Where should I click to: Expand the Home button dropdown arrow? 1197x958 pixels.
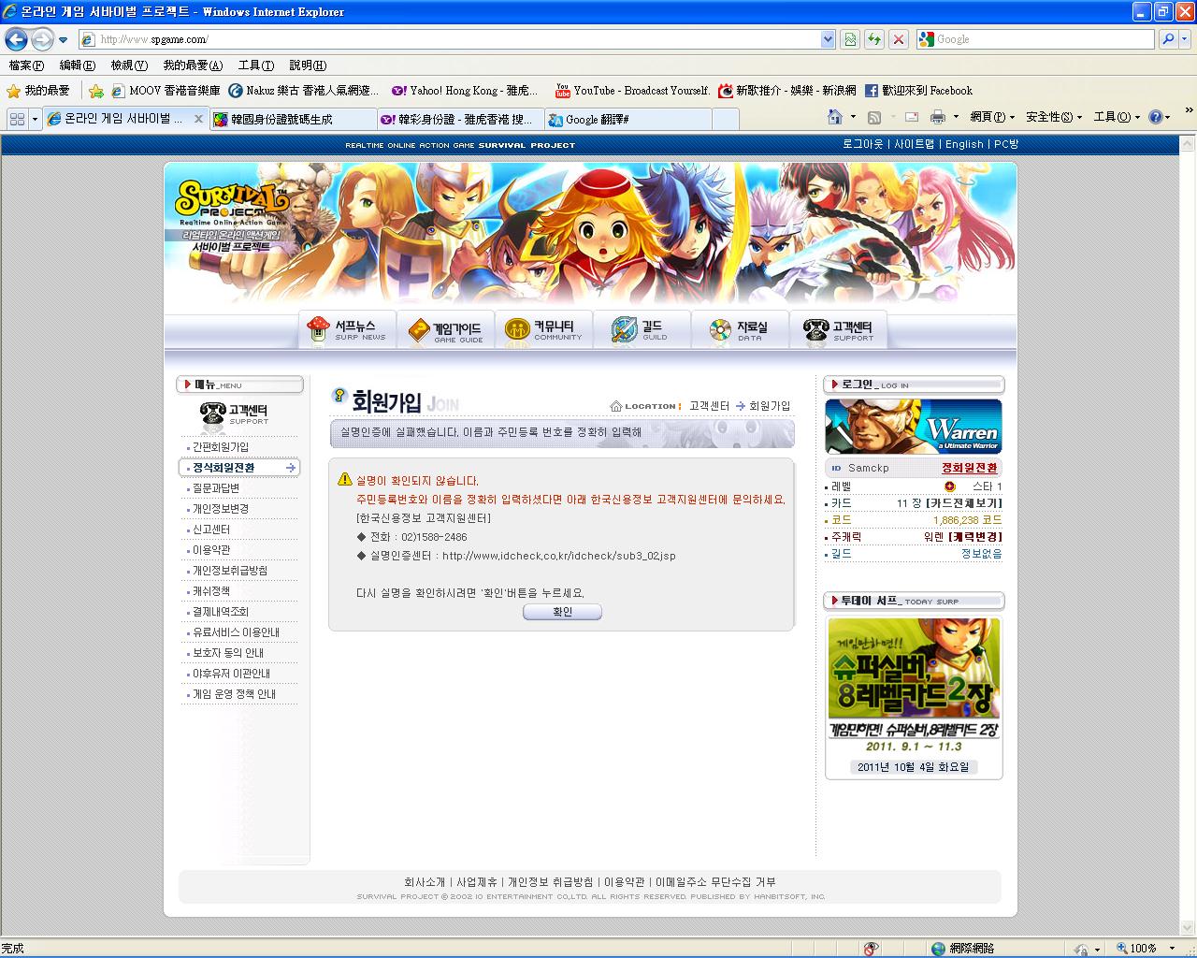point(853,117)
